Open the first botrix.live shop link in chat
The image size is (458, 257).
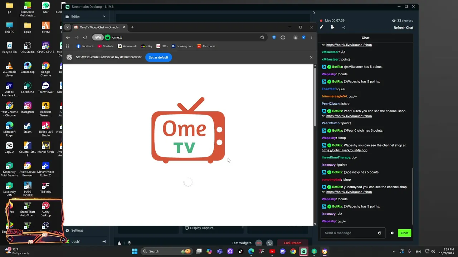[x=349, y=45]
